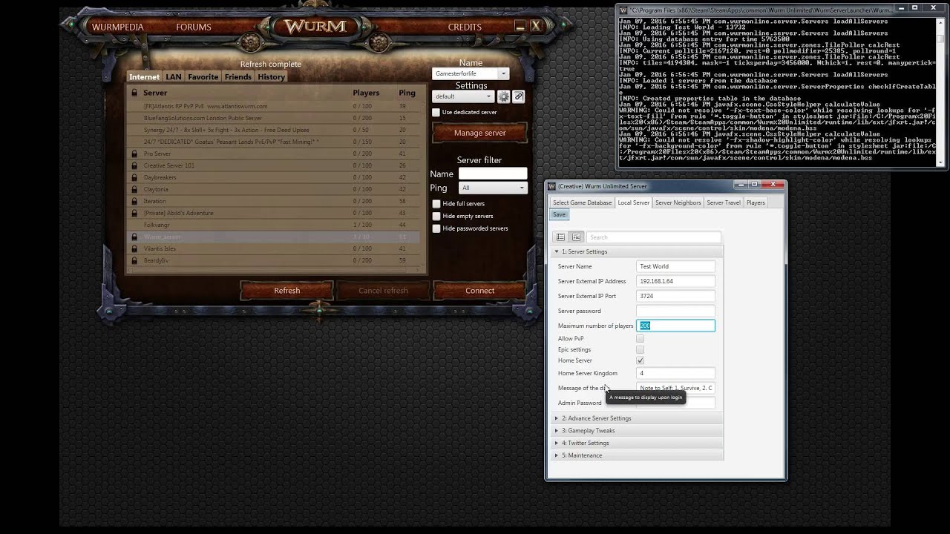Tick Hide passworded servers checkbox
The height and width of the screenshot is (534, 950).
point(436,228)
